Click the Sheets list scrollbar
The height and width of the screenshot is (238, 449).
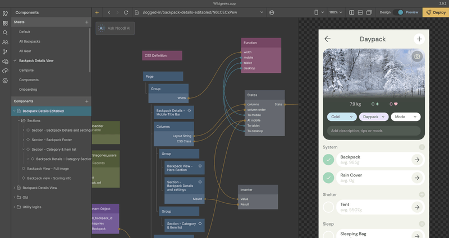point(90,50)
